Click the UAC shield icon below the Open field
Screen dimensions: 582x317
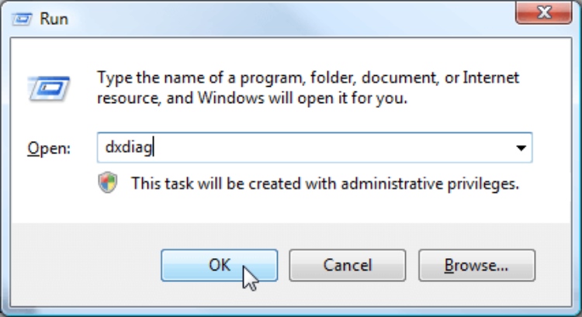108,182
